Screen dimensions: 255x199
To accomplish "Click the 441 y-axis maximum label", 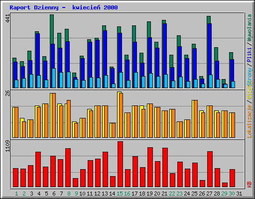I will coord(8,18).
